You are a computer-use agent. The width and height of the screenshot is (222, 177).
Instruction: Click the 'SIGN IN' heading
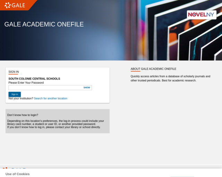tap(14, 72)
